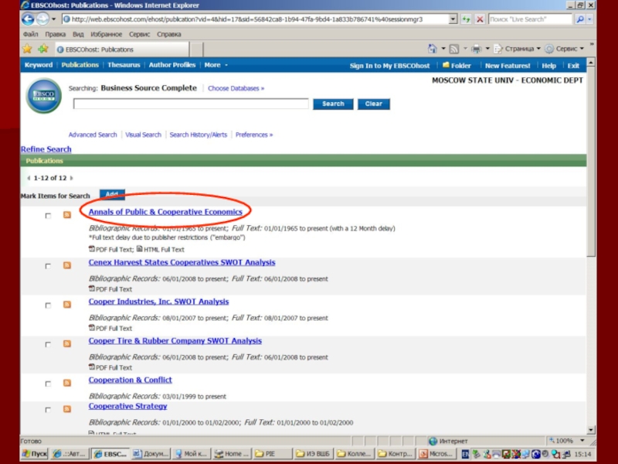
Task: Click RSS icon for Cenex Harvest States Cooperatives
Action: tap(67, 265)
